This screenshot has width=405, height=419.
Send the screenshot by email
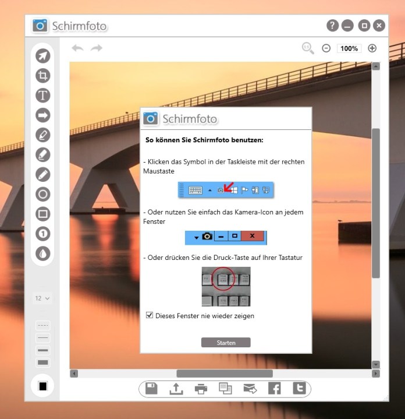(250, 389)
